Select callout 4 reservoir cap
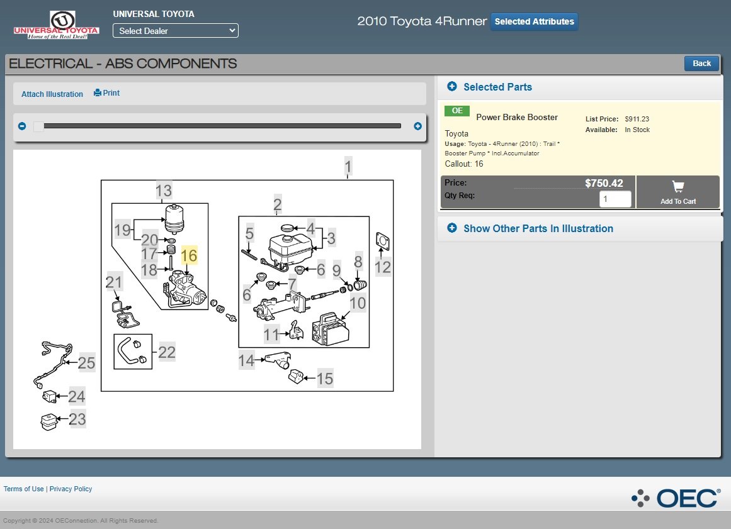 (311, 228)
